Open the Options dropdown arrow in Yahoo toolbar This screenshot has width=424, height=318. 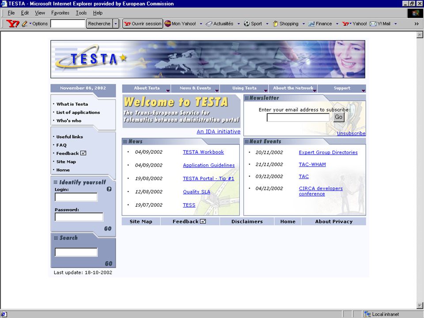30,23
